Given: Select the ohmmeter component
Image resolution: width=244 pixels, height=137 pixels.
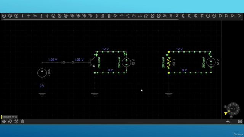Looking at the screenshot, I should coord(66,16).
